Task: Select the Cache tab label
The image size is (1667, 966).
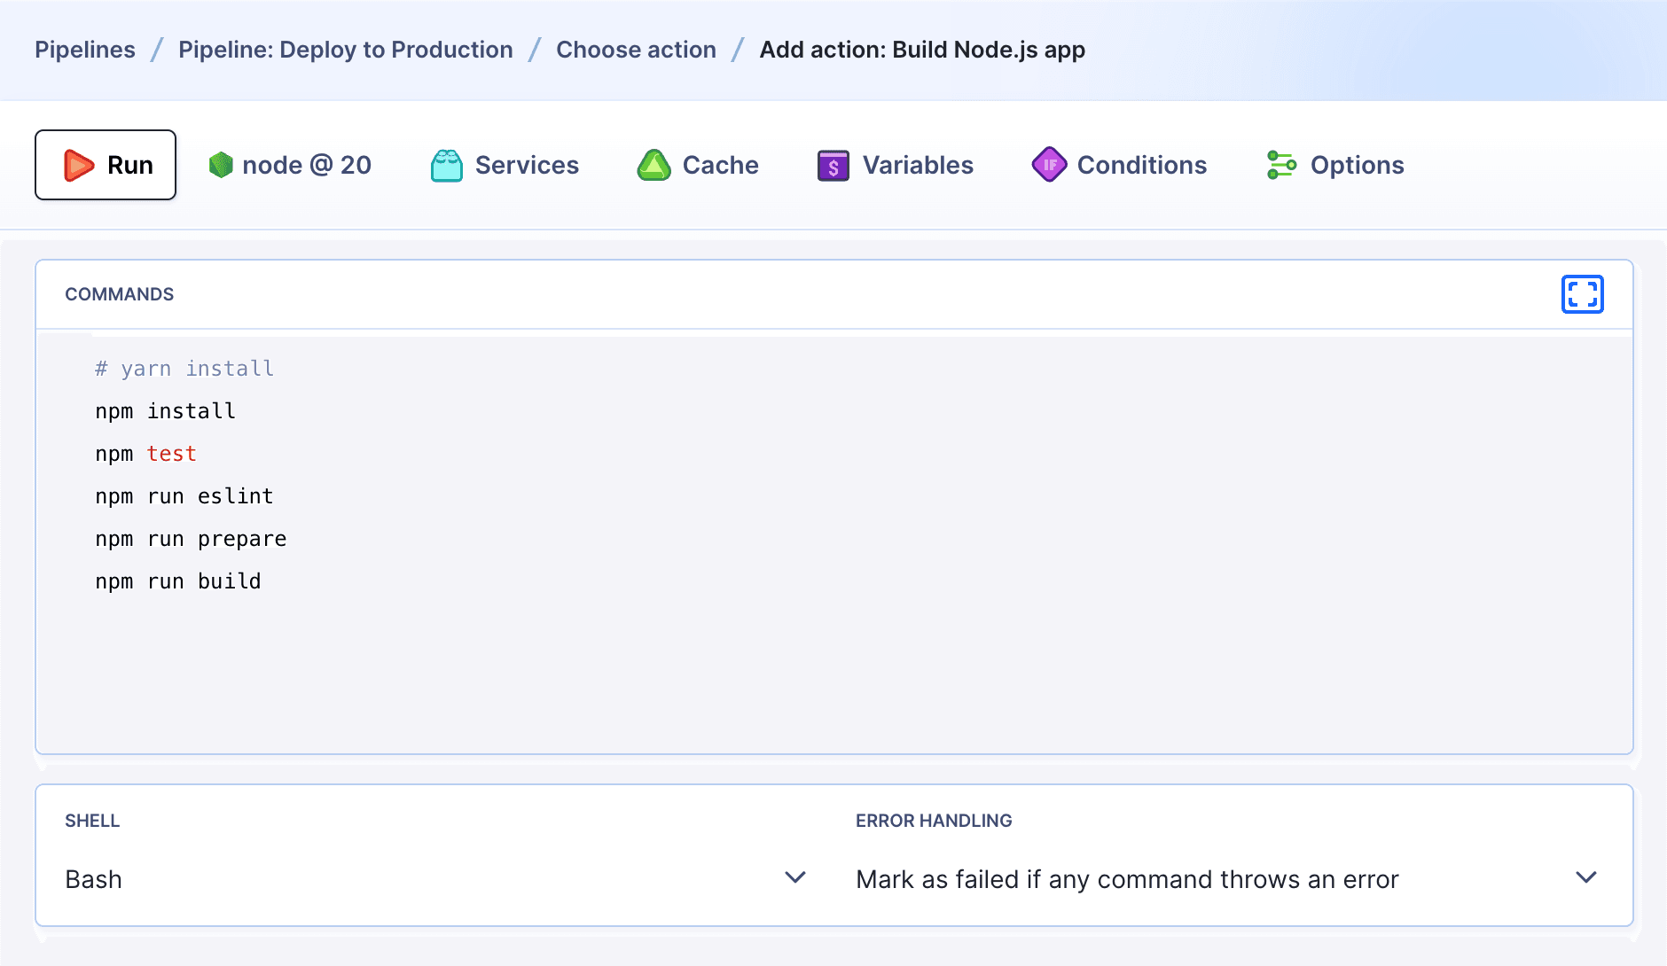Action: click(720, 165)
